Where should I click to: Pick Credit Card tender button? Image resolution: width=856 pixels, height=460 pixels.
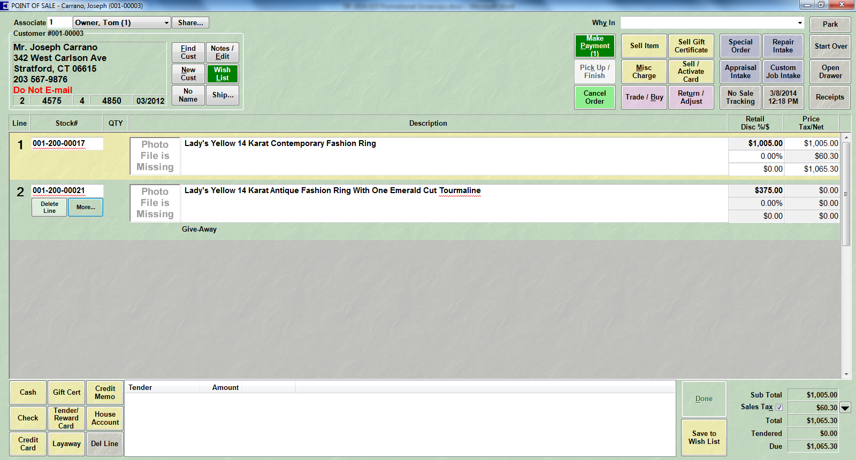(x=28, y=444)
